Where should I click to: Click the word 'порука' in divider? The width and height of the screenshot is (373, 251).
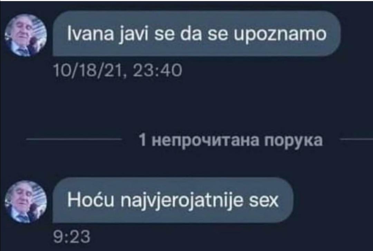point(294,141)
